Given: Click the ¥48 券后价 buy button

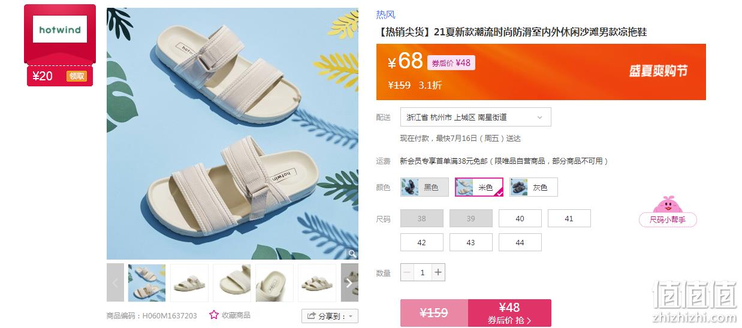Looking at the screenshot, I should pyautogui.click(x=509, y=313).
